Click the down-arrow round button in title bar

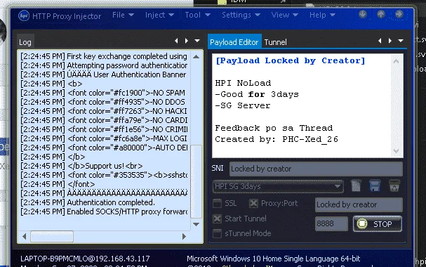pyautogui.click(x=363, y=14)
